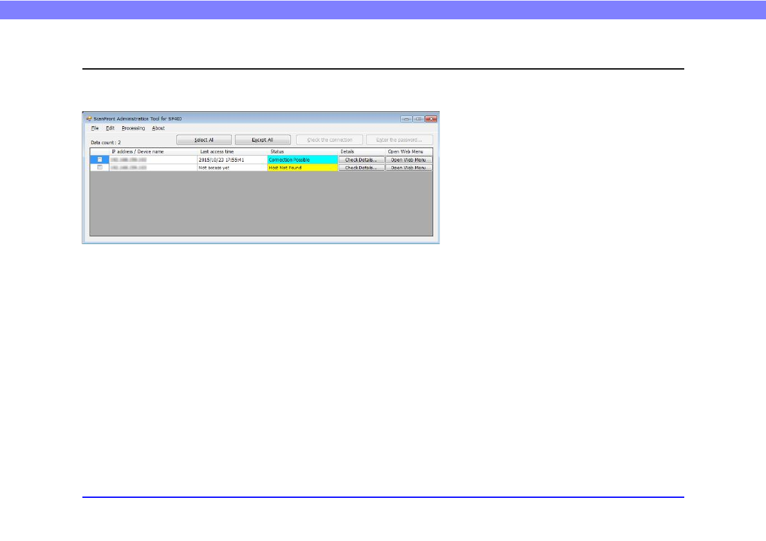Image resolution: width=766 pixels, height=541 pixels.
Task: Maximize the ScanFront Administration Tool window
Action: [418, 119]
